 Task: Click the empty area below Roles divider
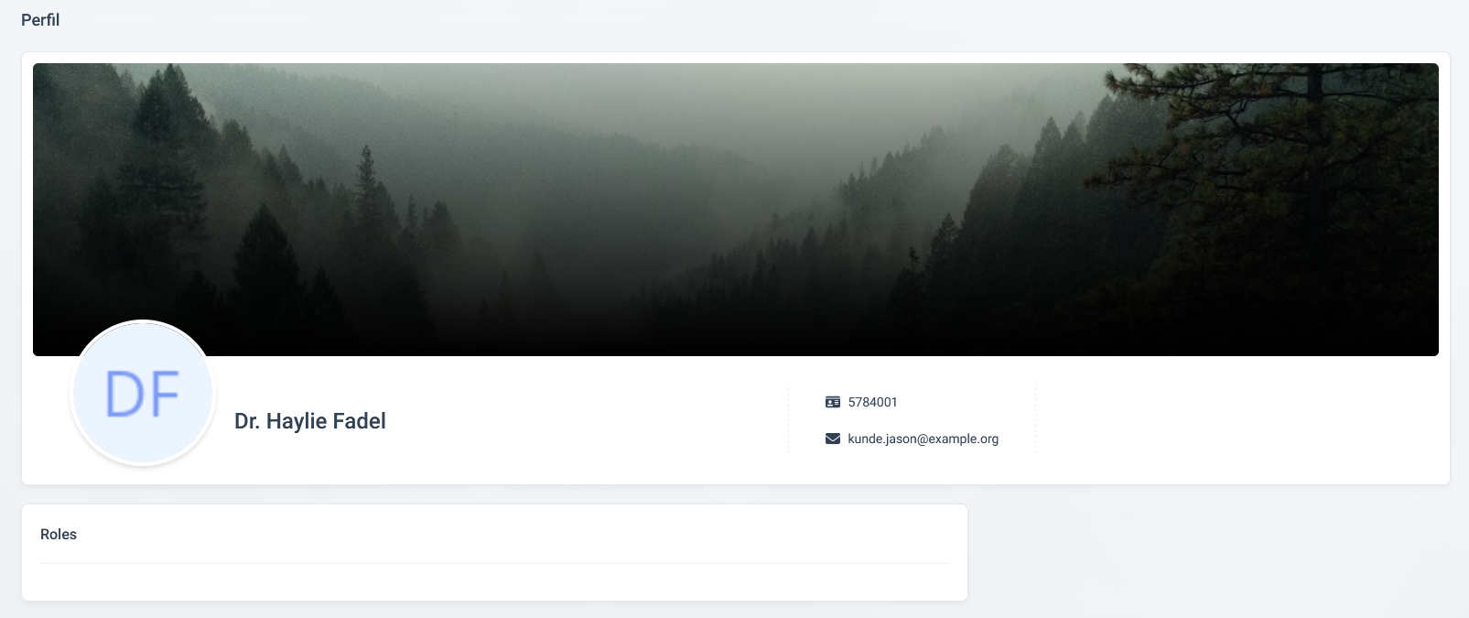[x=494, y=581]
